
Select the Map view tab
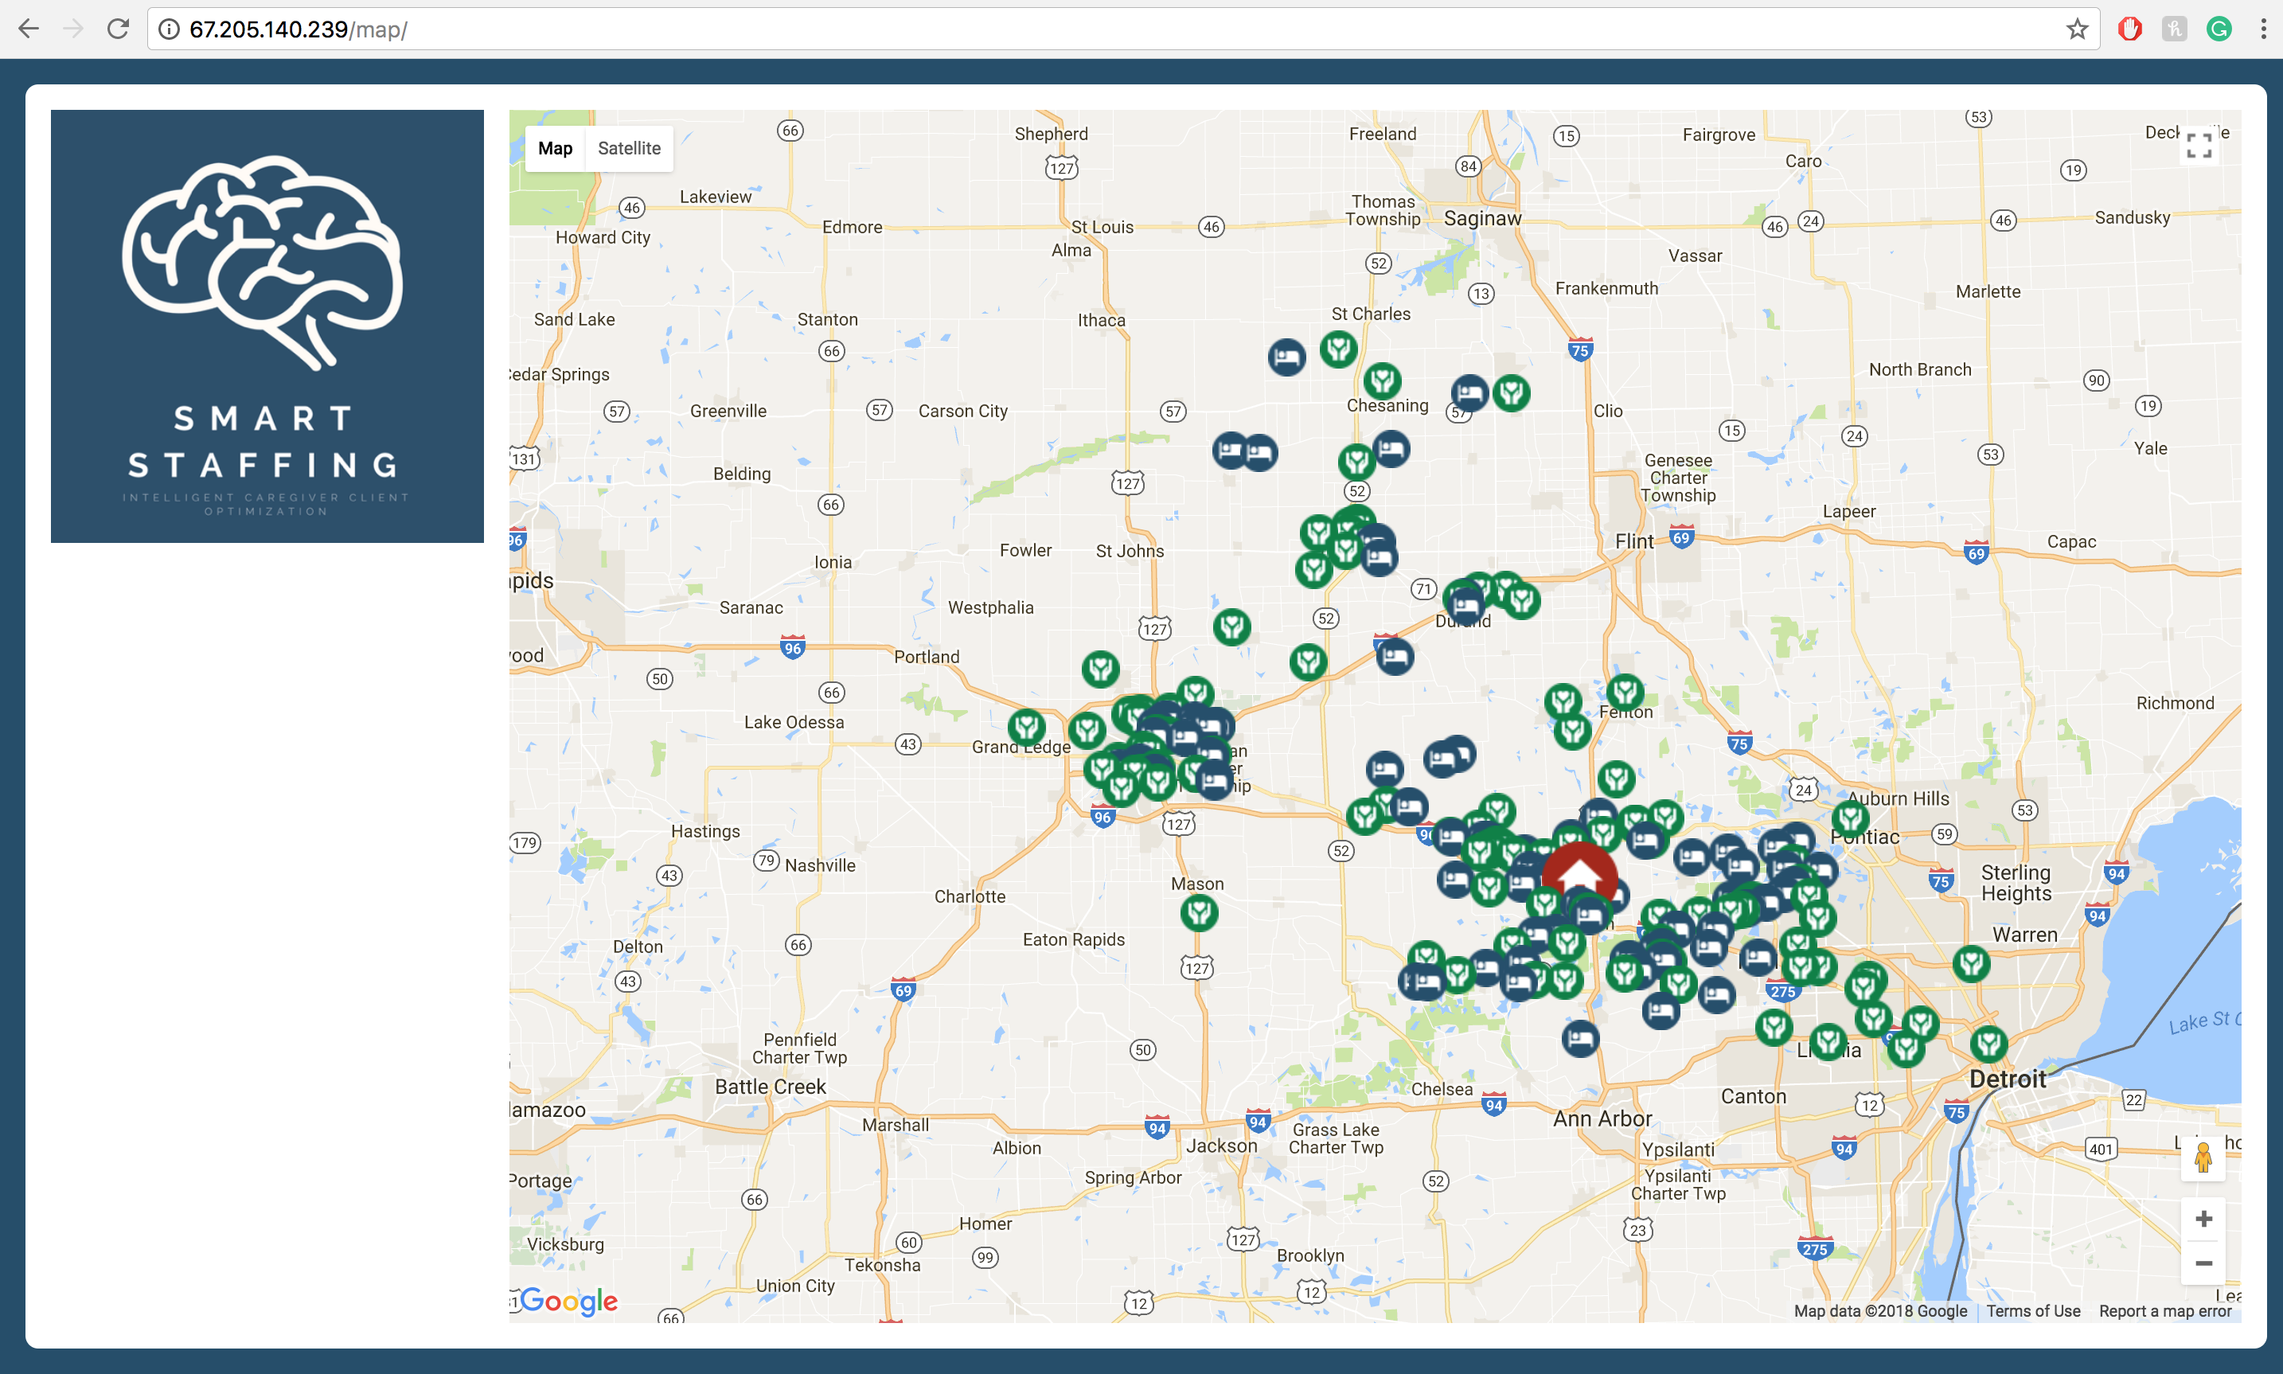555,148
